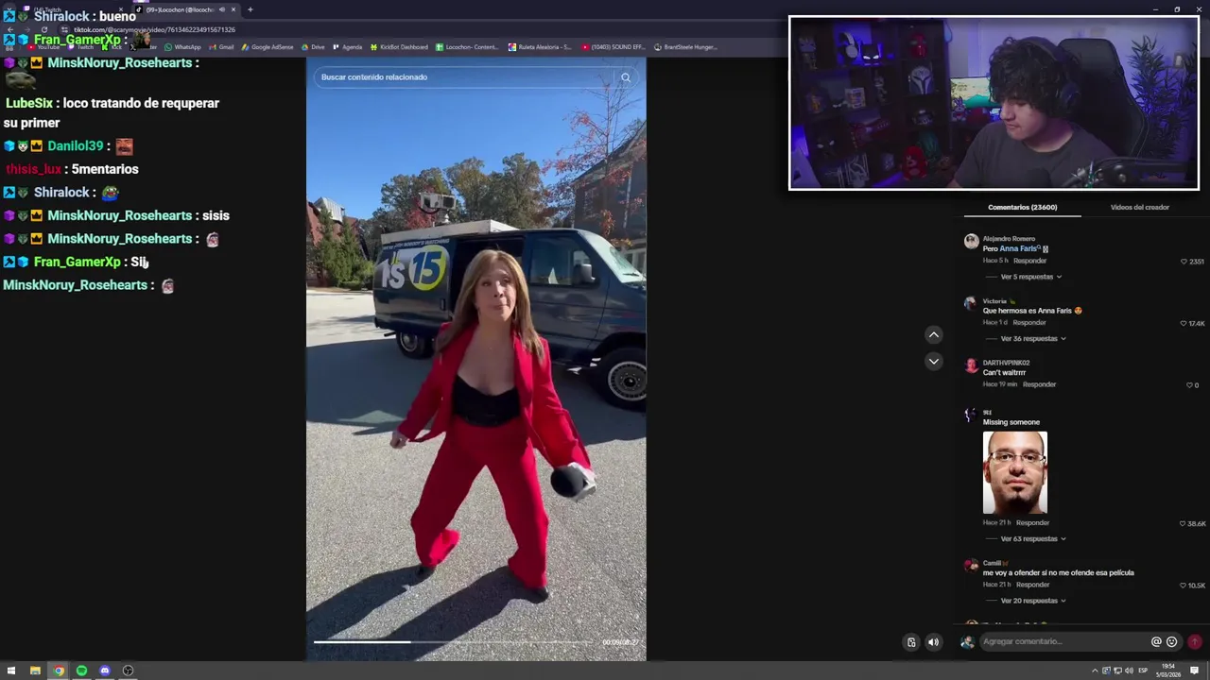Show hidden system tray icons chevron

1095,671
